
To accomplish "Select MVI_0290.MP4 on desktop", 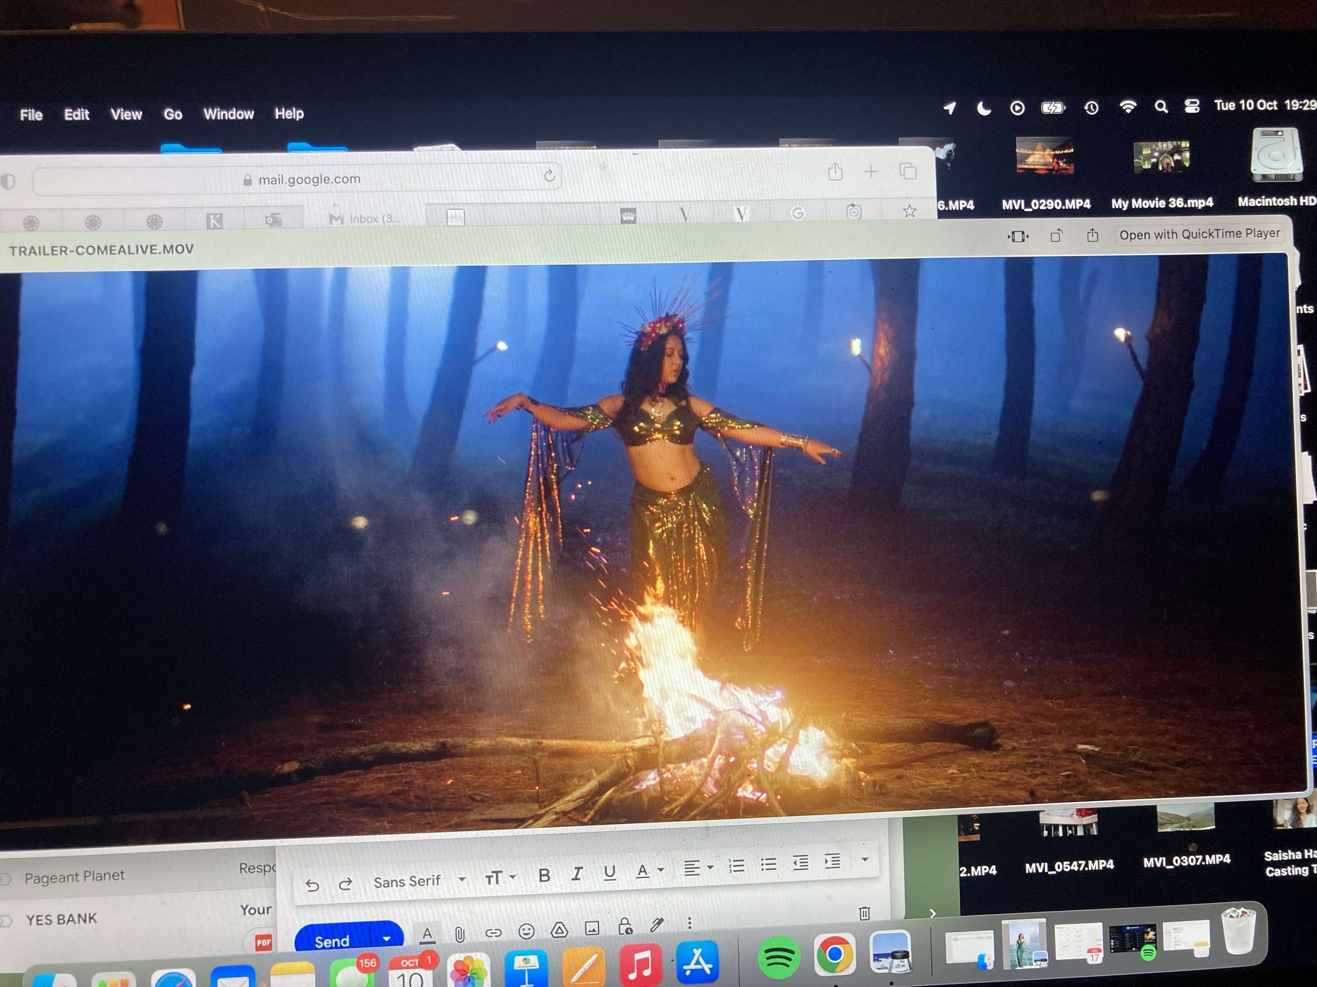I will pyautogui.click(x=1046, y=174).
